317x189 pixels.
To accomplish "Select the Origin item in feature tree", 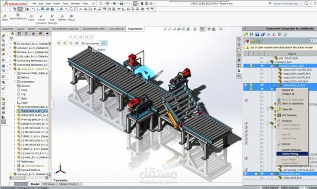I will 24,103.
